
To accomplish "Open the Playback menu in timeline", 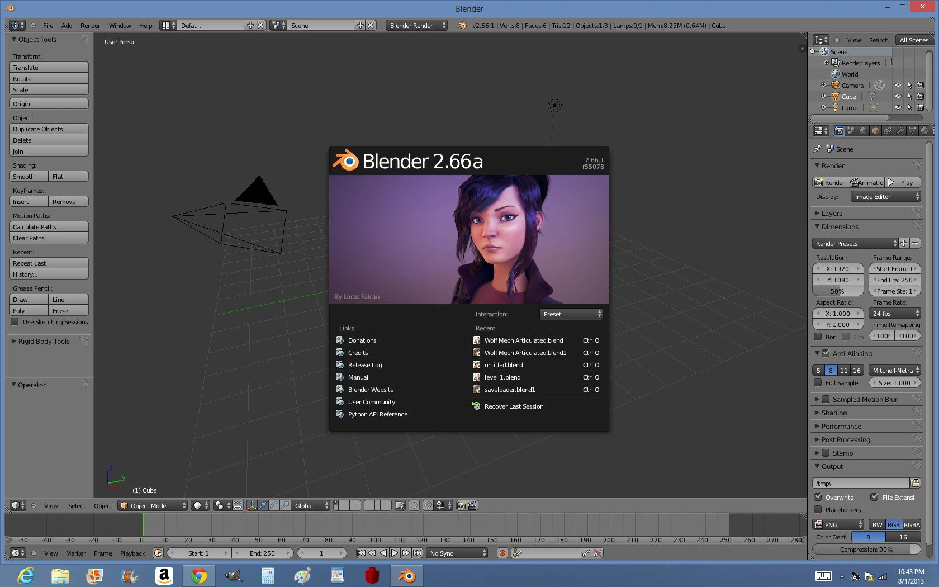I will pyautogui.click(x=132, y=553).
